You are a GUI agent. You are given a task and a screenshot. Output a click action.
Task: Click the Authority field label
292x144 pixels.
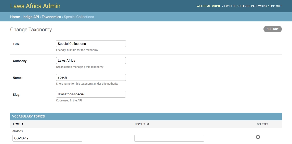click(x=20, y=61)
